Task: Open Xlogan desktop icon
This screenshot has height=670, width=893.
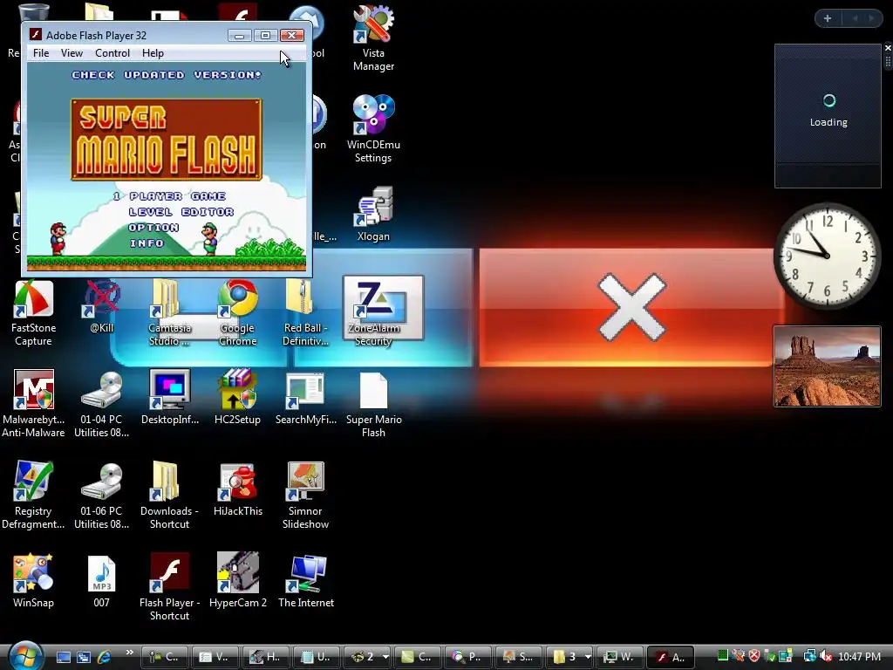Action: pyautogui.click(x=373, y=215)
